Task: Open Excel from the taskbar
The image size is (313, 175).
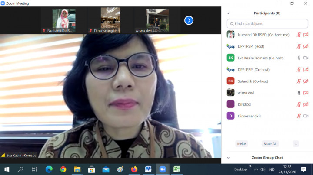Action: coord(177,169)
